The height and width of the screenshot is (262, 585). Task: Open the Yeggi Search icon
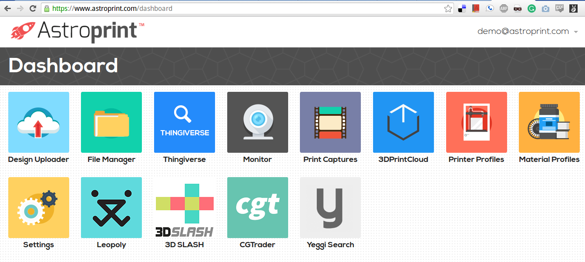point(330,208)
